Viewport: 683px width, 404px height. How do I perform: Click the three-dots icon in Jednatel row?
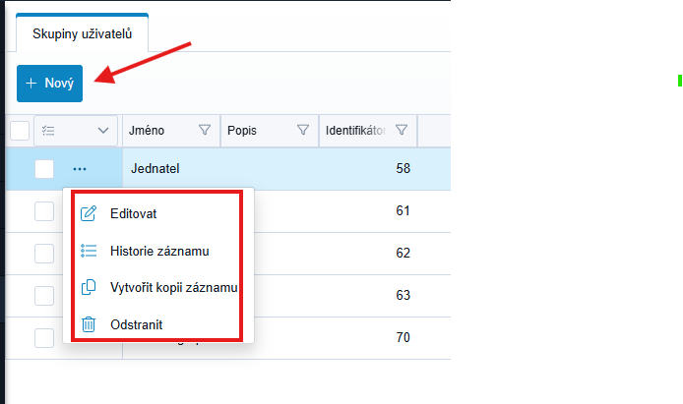pos(80,169)
